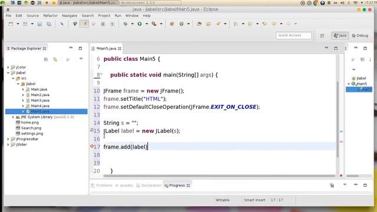The width and height of the screenshot is (377, 212).
Task: Click the New Java Package toolbar icon
Action: coord(172,24)
